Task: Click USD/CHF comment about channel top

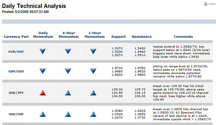Action: pyautogui.click(x=182, y=114)
